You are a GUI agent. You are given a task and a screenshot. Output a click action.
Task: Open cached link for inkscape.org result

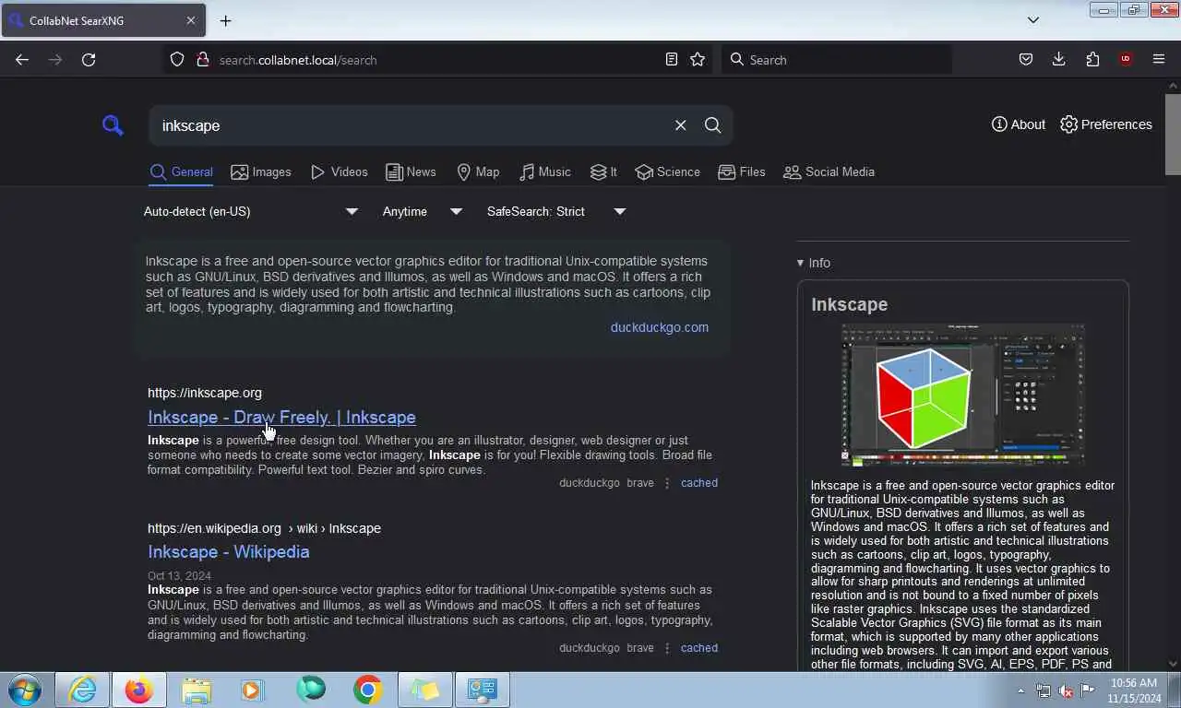[698, 483]
